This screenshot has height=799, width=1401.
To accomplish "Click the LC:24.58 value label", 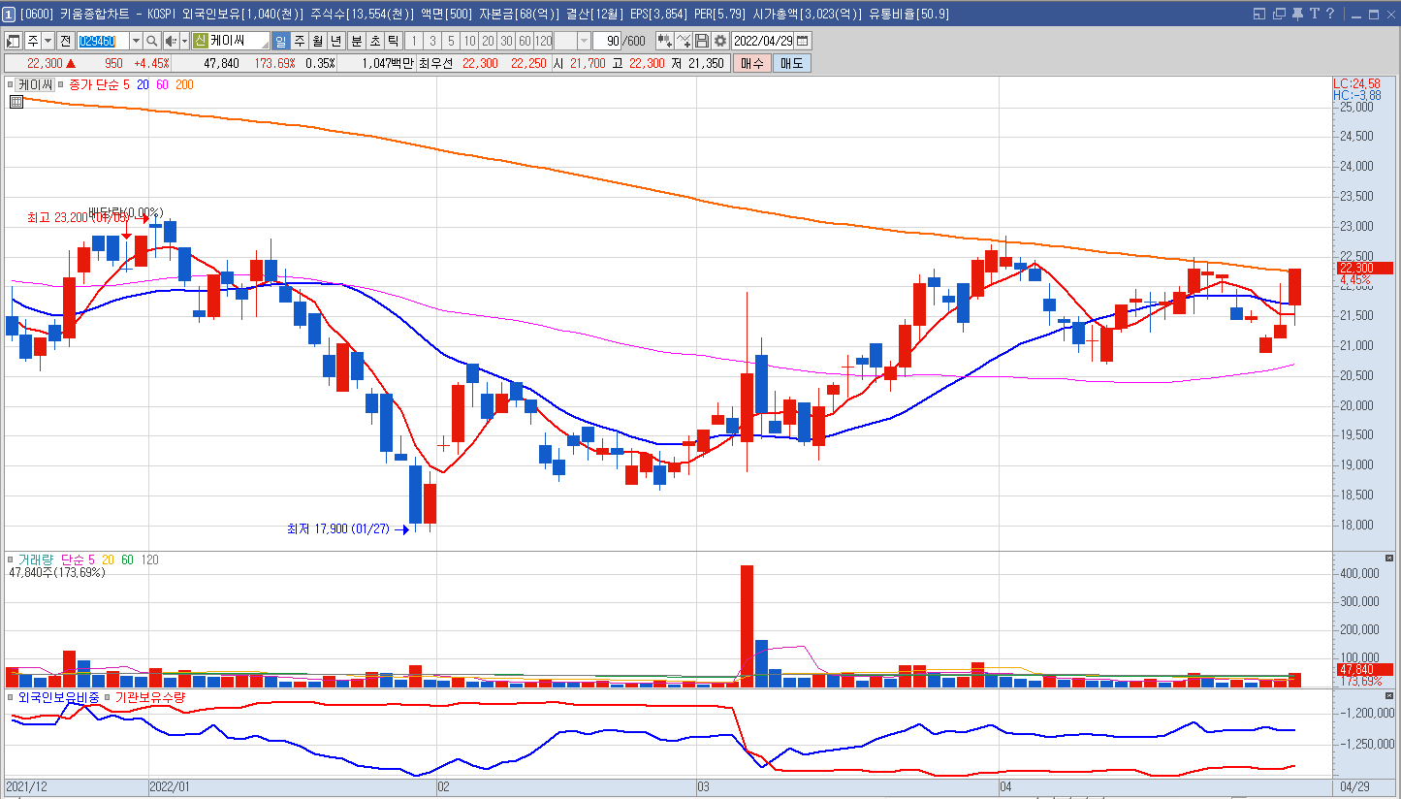I will tap(1356, 83).
